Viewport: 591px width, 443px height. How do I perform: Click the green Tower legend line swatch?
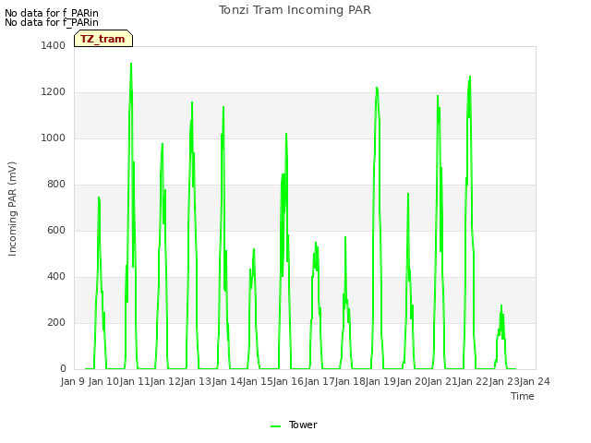pos(275,426)
